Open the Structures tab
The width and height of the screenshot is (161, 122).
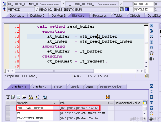coord(99,15)
